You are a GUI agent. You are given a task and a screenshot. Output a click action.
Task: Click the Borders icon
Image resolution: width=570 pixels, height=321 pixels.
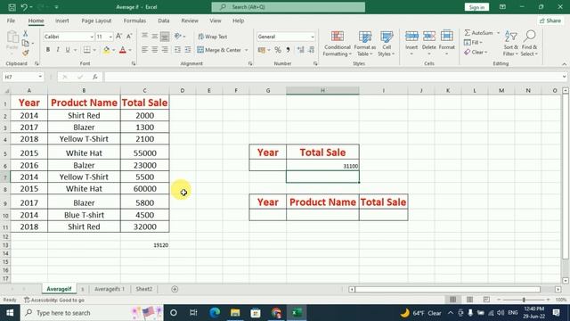(87, 50)
